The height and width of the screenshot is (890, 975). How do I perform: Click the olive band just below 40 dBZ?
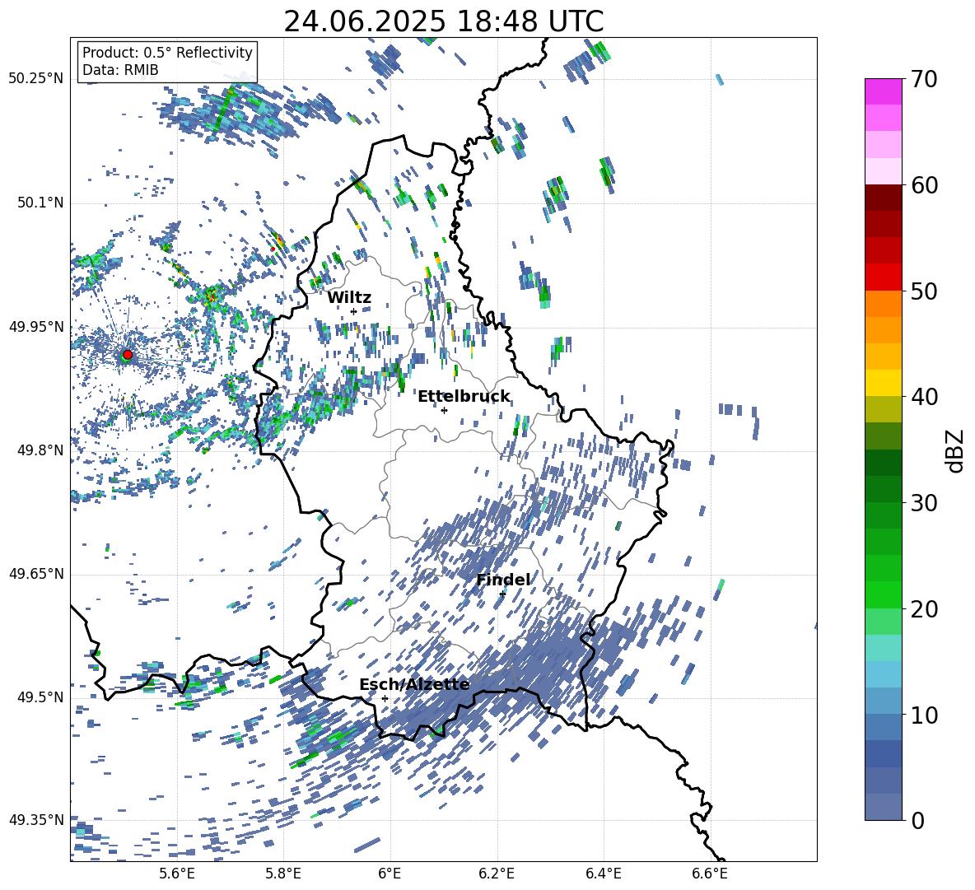883,409
